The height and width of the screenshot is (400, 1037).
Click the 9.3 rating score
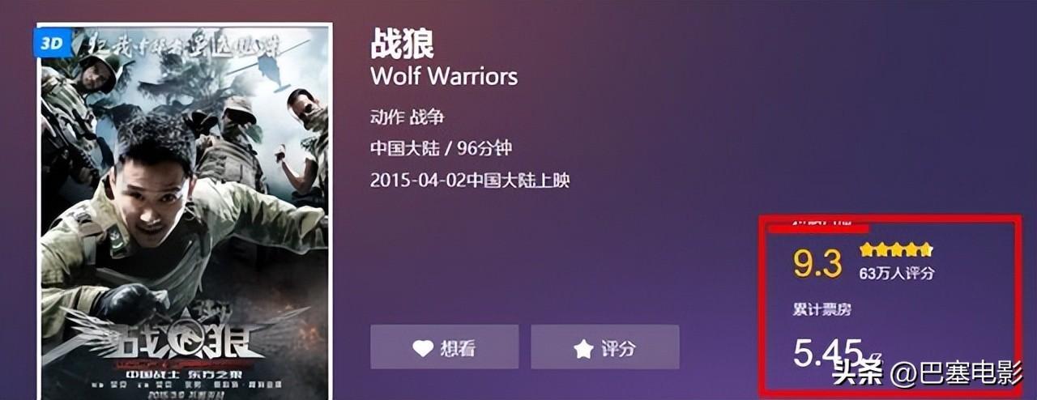click(817, 264)
